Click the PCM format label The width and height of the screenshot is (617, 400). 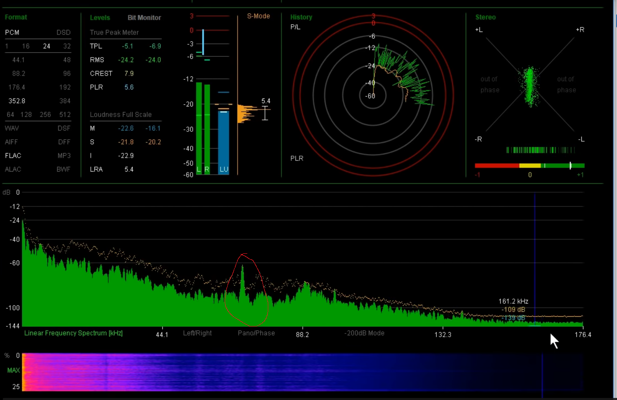[x=12, y=32]
